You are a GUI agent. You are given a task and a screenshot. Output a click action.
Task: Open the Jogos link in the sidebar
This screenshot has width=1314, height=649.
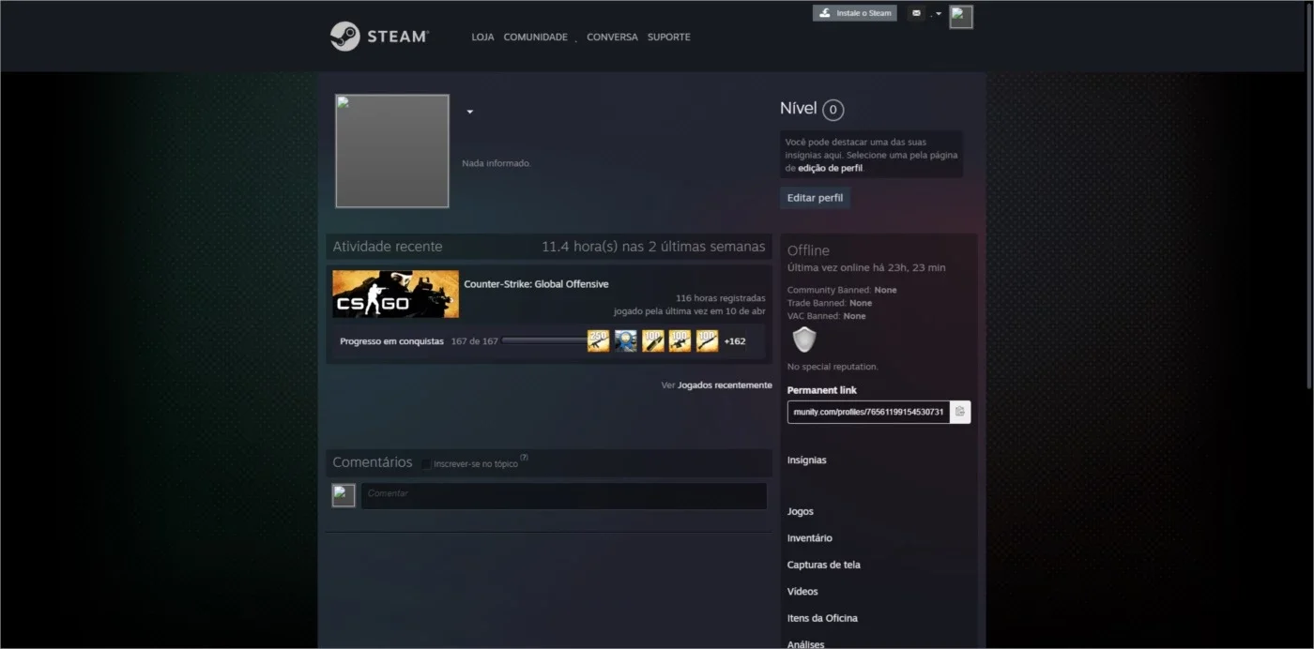pos(801,512)
